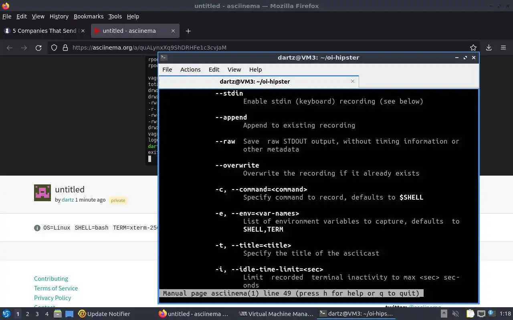513x320 pixels.
Task: Bookmark this page with the star
Action: pyautogui.click(x=473, y=48)
